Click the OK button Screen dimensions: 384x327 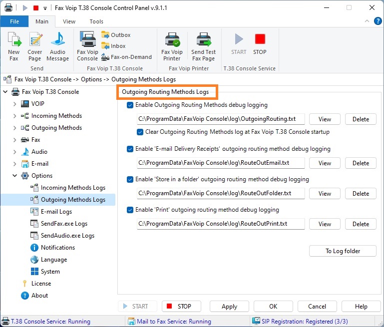coord(273,307)
